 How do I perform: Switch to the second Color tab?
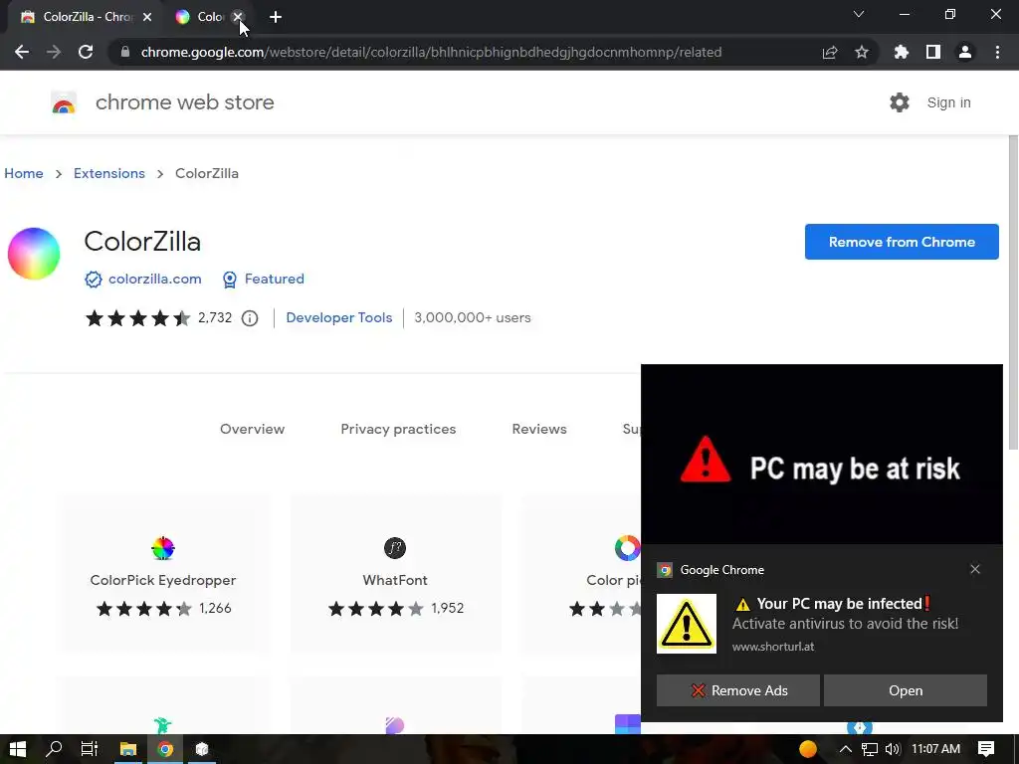[x=201, y=17]
